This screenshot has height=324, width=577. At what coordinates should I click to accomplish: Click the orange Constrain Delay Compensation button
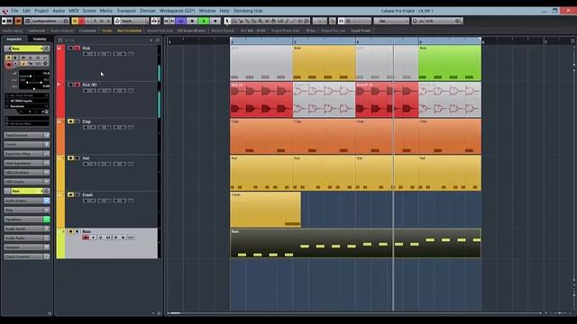[18, 21]
